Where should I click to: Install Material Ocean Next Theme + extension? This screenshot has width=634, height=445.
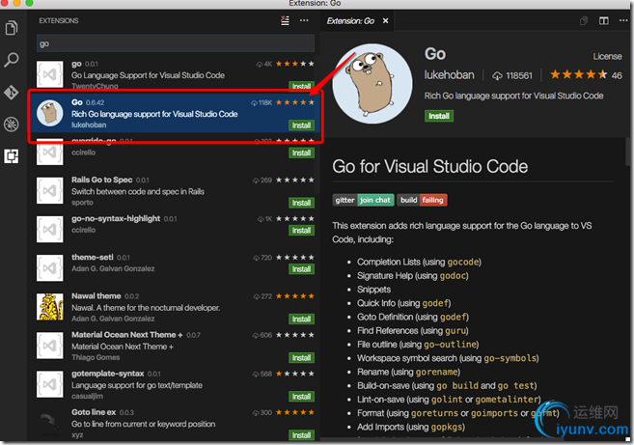(x=302, y=357)
